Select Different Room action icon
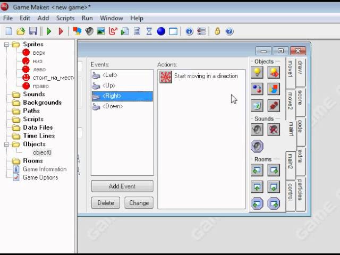The image size is (340, 255). point(274,187)
